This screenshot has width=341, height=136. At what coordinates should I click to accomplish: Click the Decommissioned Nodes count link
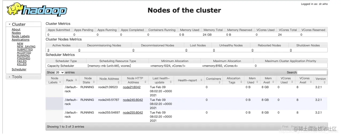(x=133, y=50)
